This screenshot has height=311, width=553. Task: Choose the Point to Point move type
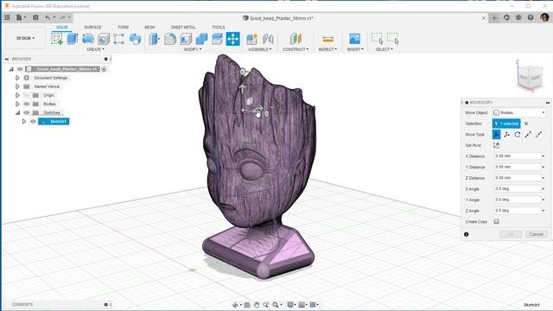(528, 135)
